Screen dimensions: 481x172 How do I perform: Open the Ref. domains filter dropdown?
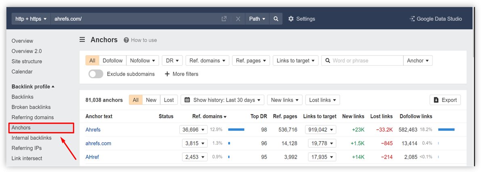coord(207,60)
